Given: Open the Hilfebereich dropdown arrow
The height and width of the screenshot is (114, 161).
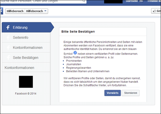Looking at the screenshot, I should pyautogui.click(x=45, y=11).
